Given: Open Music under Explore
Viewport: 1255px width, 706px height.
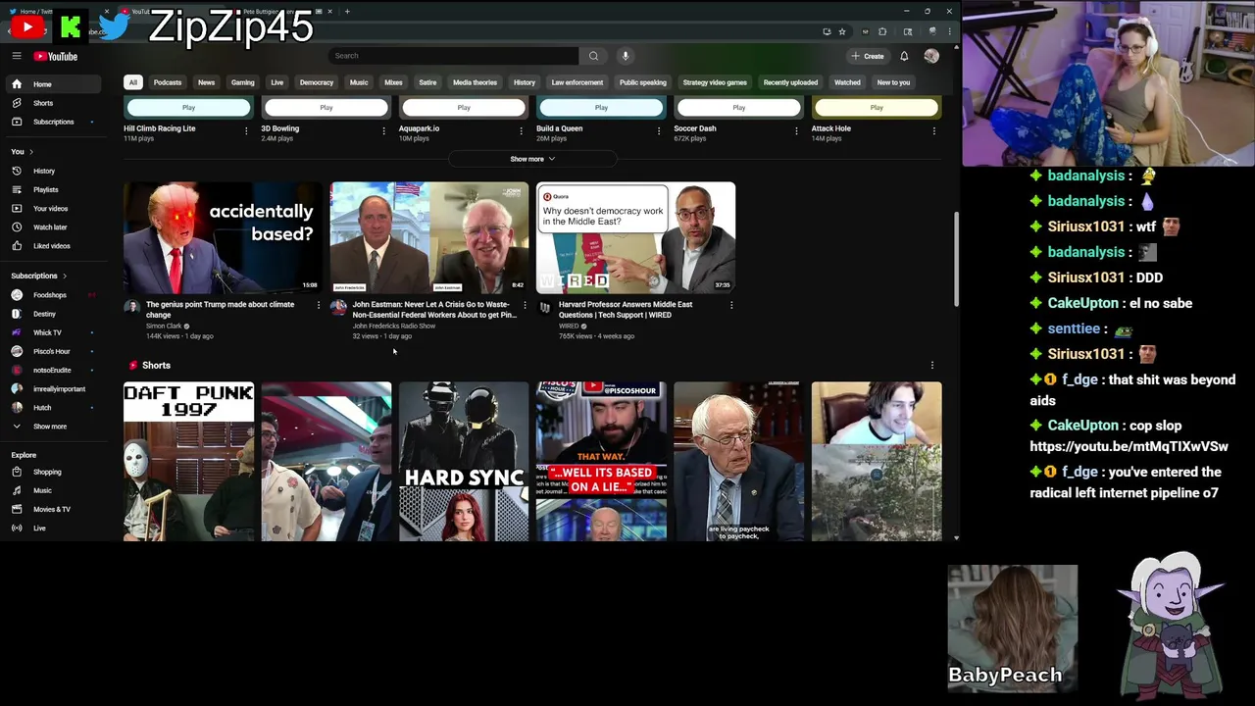Looking at the screenshot, I should [x=55, y=490].
